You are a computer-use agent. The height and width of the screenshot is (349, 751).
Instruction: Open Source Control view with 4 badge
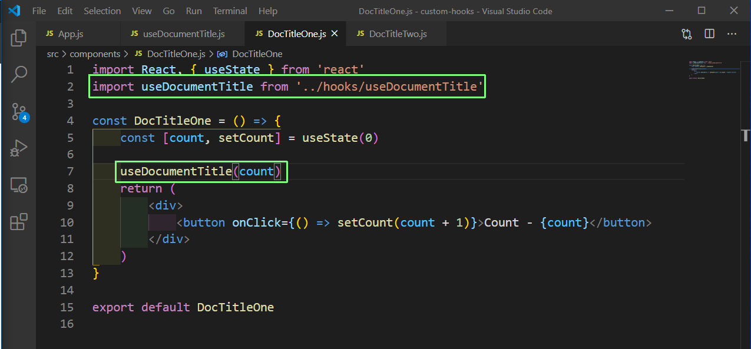(x=19, y=112)
